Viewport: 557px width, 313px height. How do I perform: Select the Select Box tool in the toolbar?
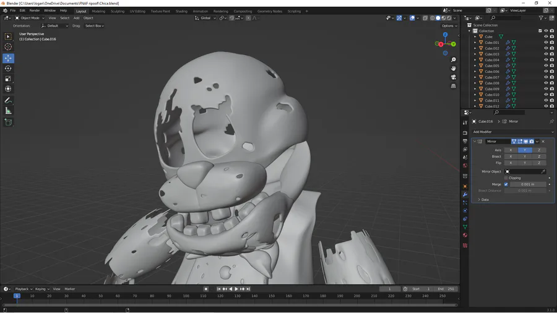[8, 36]
